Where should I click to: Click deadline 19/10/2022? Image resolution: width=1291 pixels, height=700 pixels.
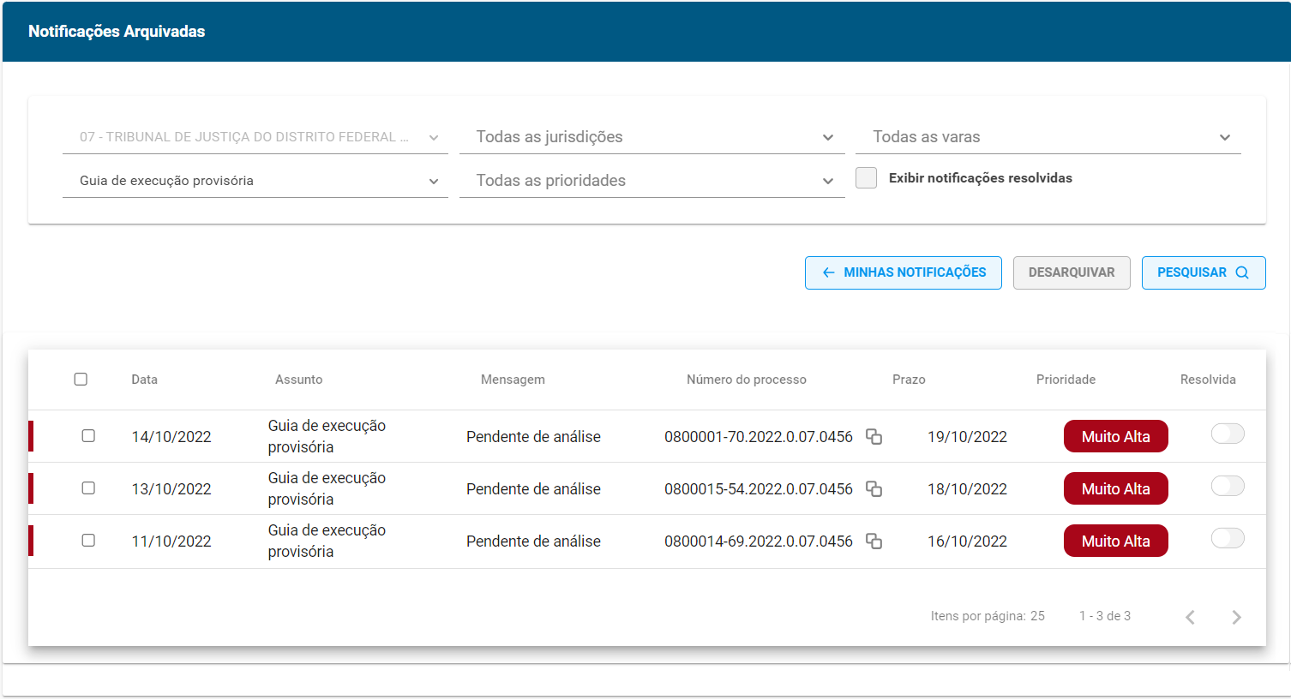pos(967,437)
